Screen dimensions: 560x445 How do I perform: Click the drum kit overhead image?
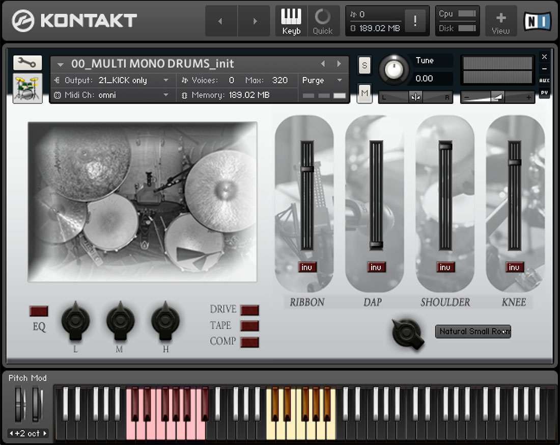(143, 202)
